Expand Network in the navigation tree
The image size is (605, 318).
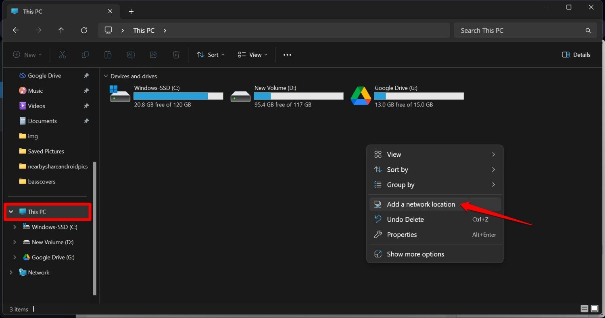point(11,272)
